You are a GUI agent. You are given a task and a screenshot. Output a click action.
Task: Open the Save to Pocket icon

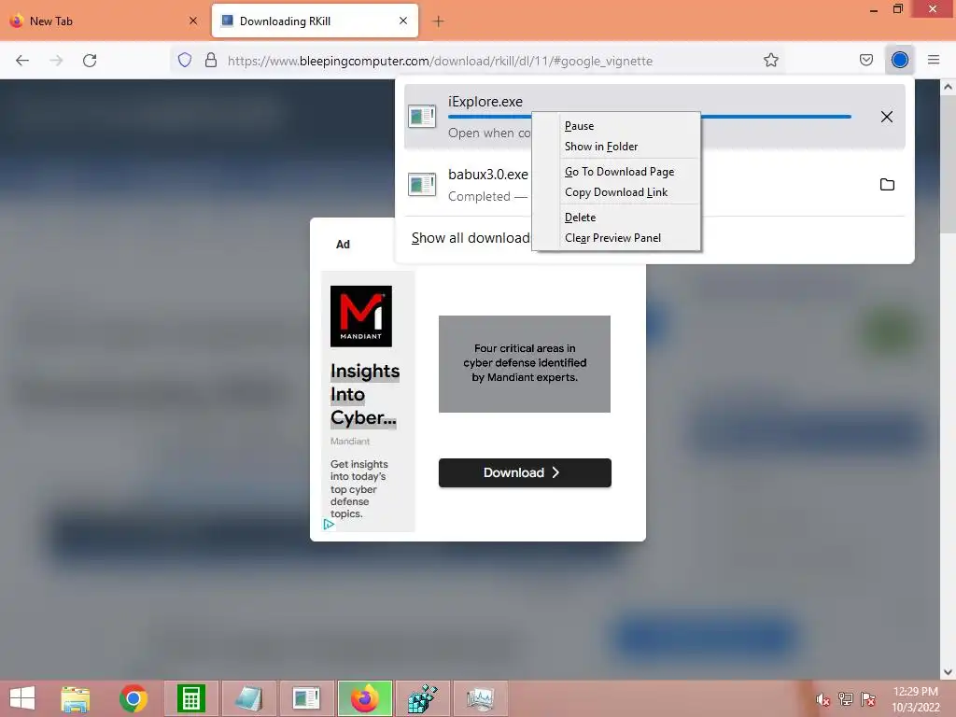coord(865,60)
